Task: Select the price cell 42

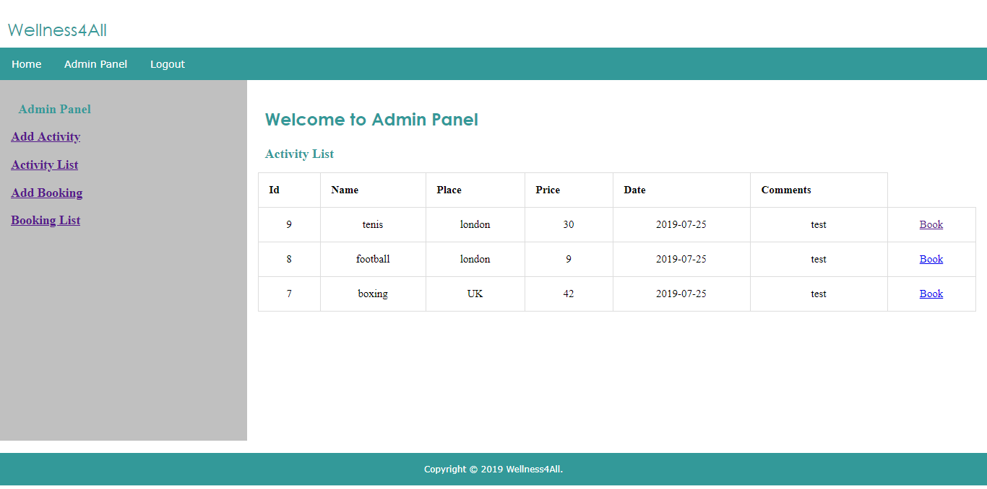Action: [x=569, y=294]
